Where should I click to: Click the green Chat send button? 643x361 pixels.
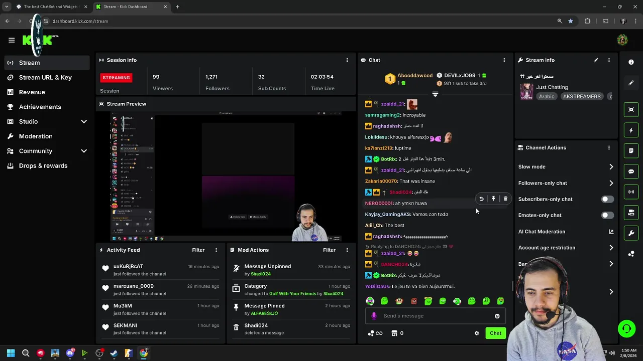tap(495, 333)
